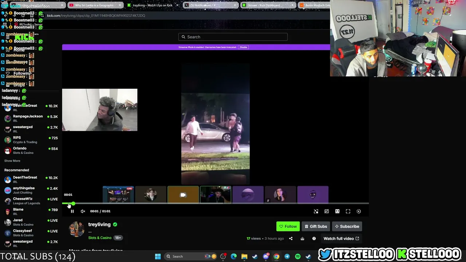The height and width of the screenshot is (262, 466).
Task: Open Jared's Slots & Casino channel
Action: click(x=31, y=222)
